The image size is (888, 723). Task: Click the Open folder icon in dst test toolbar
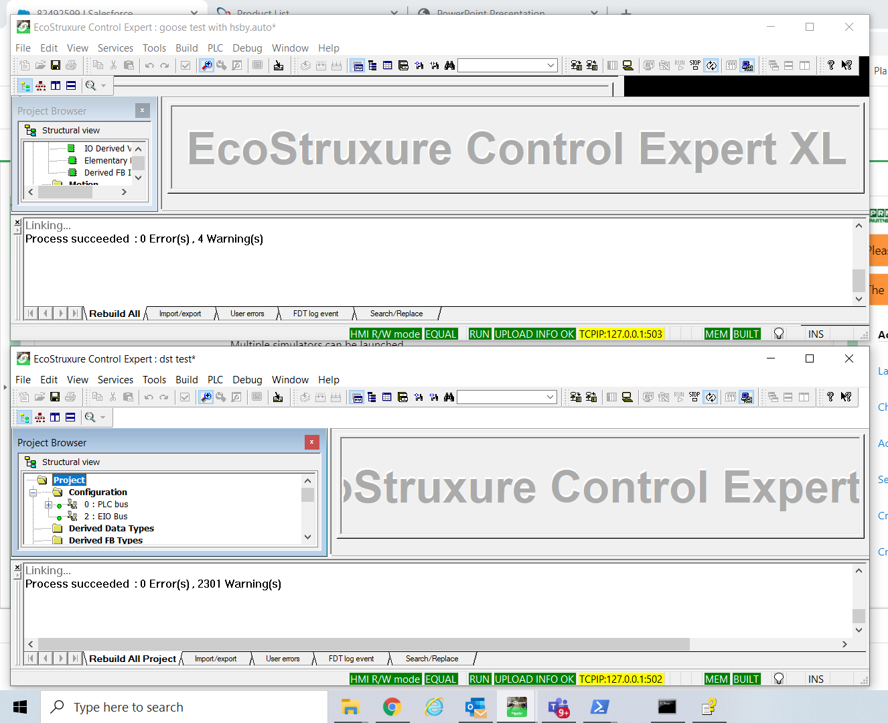(x=40, y=397)
